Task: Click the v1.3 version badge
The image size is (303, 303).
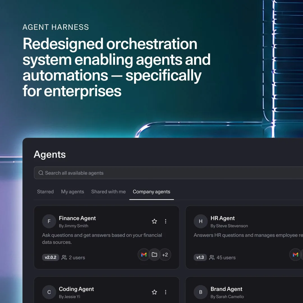Action: click(200, 257)
